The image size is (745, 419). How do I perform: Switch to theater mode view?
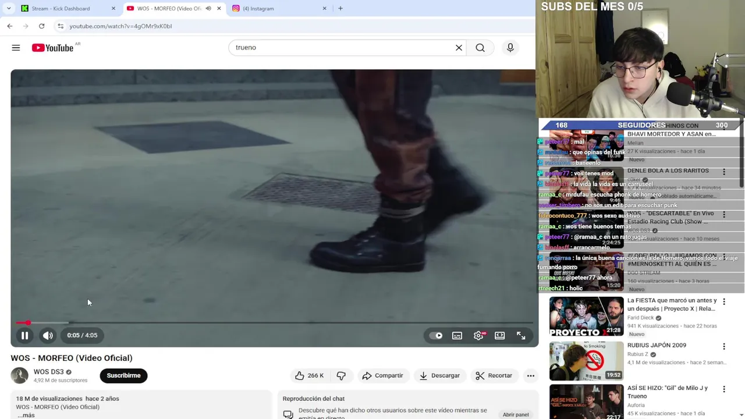pos(499,335)
